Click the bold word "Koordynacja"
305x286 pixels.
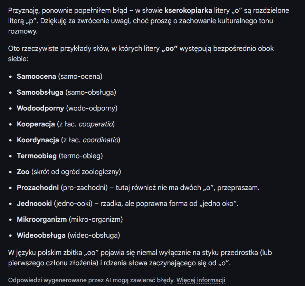[x=38, y=140]
